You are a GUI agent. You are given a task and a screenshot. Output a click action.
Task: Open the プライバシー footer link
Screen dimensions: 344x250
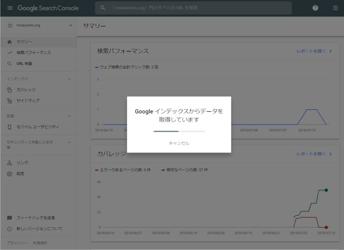(x=17, y=243)
